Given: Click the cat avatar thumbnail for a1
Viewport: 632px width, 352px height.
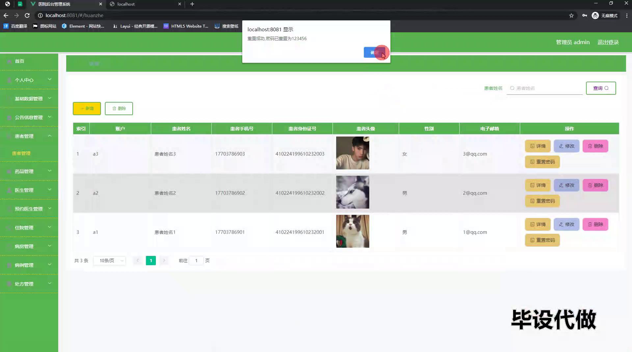Looking at the screenshot, I should (x=353, y=231).
